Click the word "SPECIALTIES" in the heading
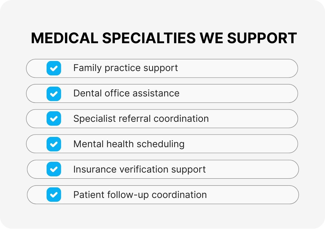325x229 pixels. [149, 38]
